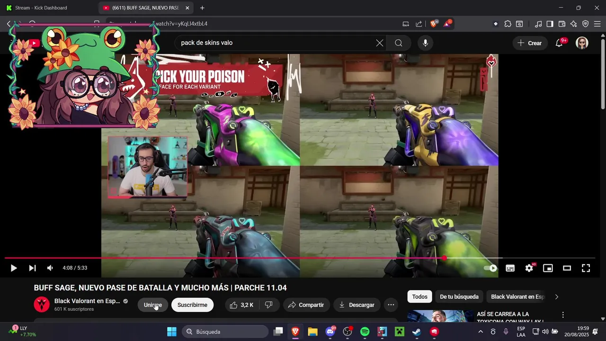Screen dimensions: 606x341
Task: Like the video with 3,2 K
Action: 241,305
